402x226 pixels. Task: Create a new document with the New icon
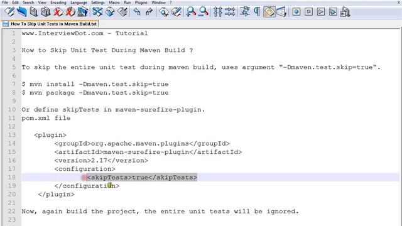9,12
